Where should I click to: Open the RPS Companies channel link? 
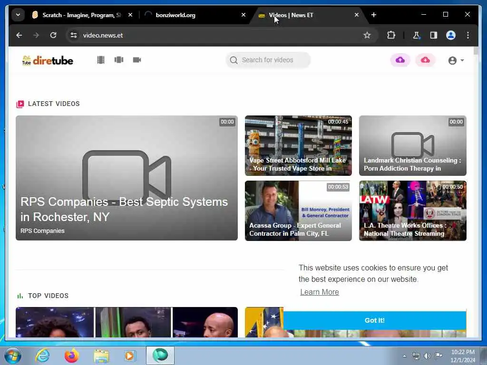(x=42, y=231)
